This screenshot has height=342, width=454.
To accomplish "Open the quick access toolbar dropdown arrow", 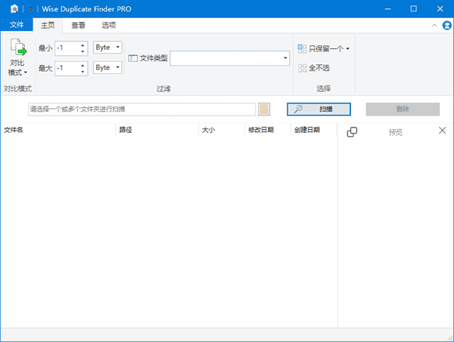I will (x=31, y=9).
